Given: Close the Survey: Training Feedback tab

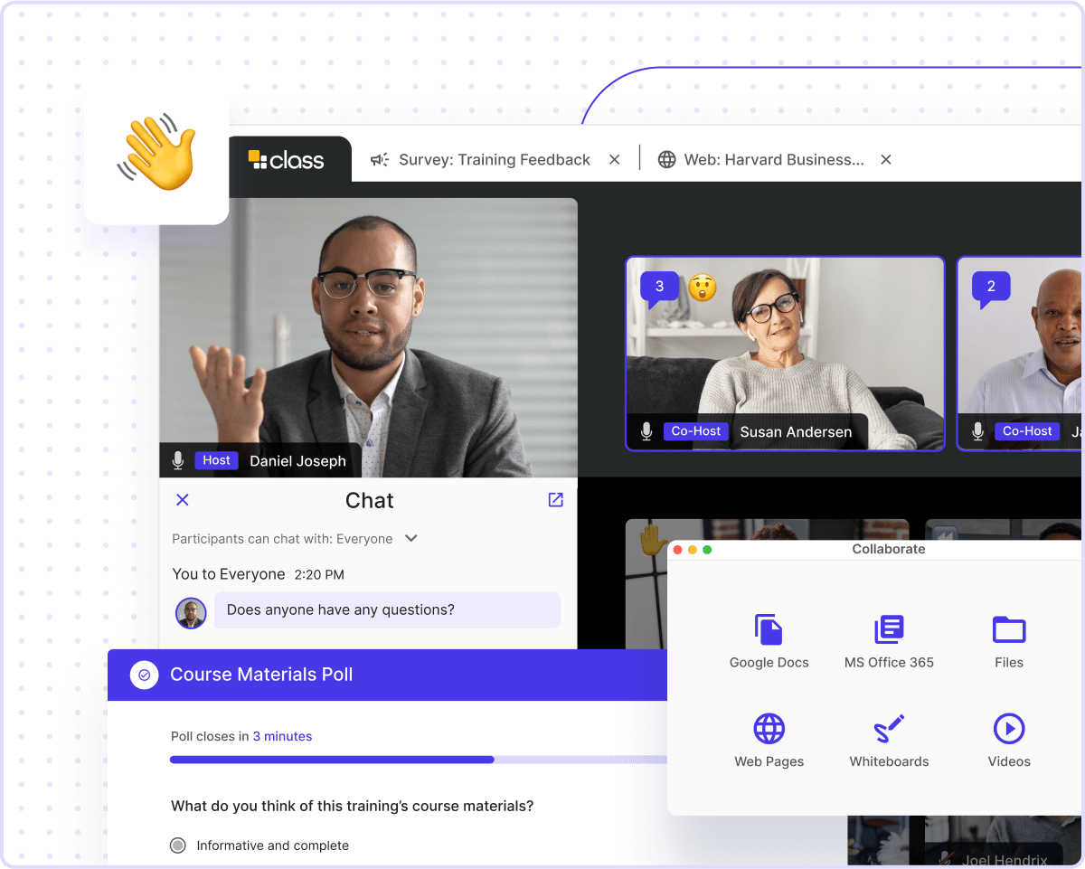Looking at the screenshot, I should click(614, 160).
